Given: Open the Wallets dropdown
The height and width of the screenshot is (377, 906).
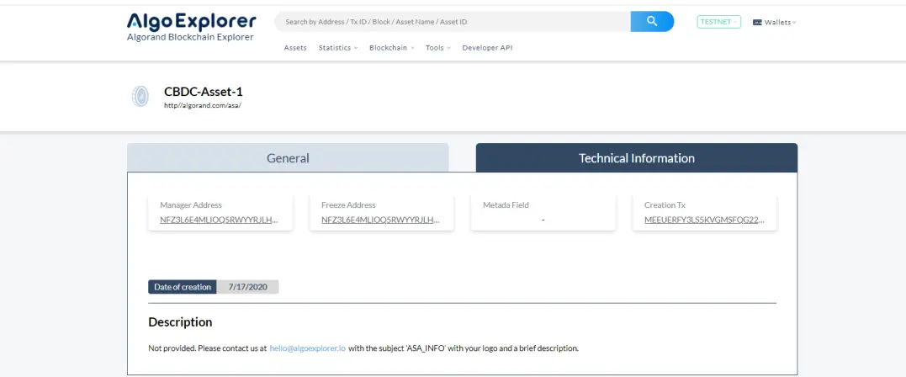Looking at the screenshot, I should [780, 23].
